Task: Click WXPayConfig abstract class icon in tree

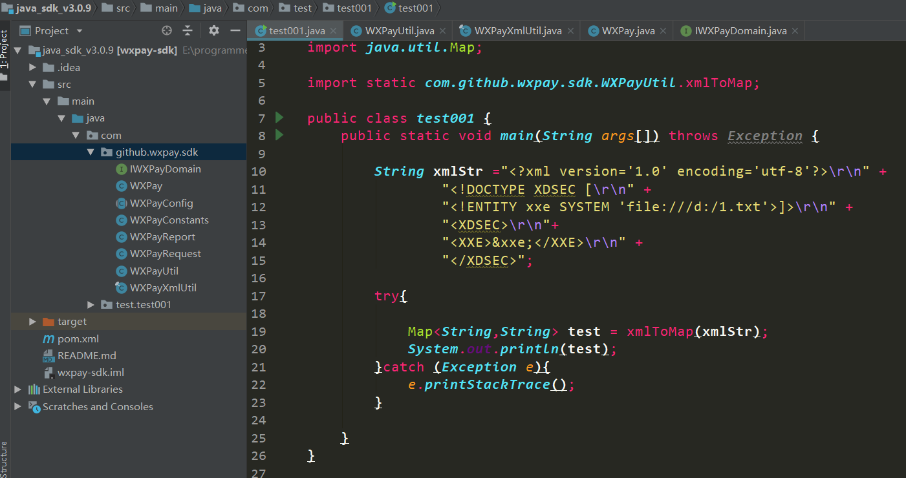Action: 121,203
